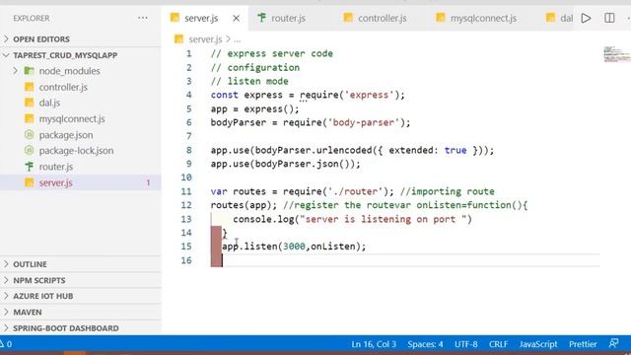Click the server.js file icon in Explorer
Image resolution: width=631 pixels, height=355 pixels.
point(29,182)
